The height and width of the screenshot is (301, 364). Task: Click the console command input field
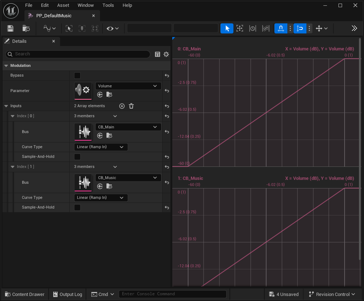pos(173,294)
